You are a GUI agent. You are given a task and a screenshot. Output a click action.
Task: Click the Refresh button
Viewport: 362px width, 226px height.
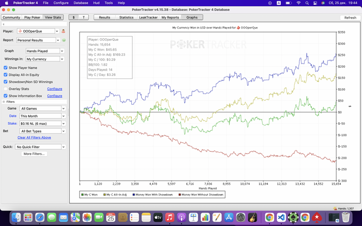click(350, 18)
